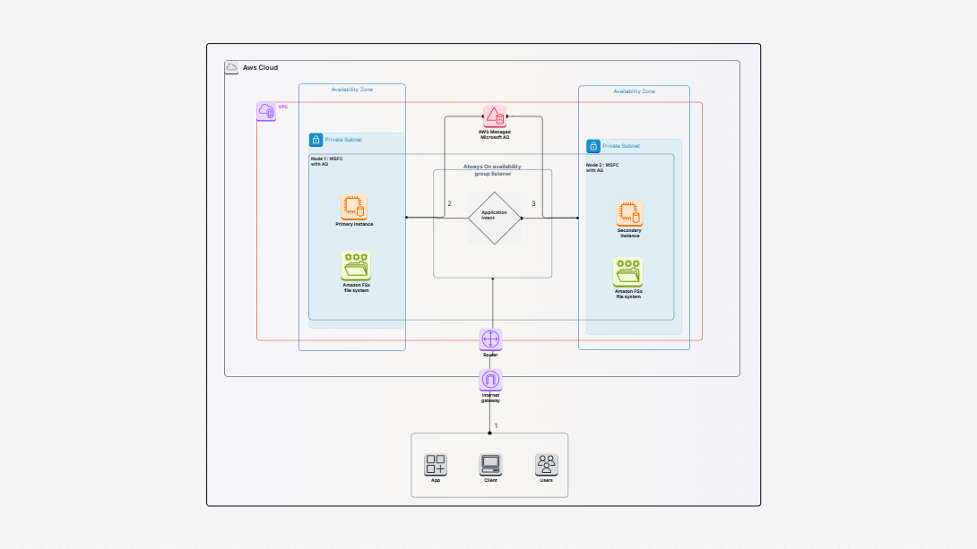Click the Amazon FSx icon in Node 1
This screenshot has height=549, width=977.
point(356,266)
